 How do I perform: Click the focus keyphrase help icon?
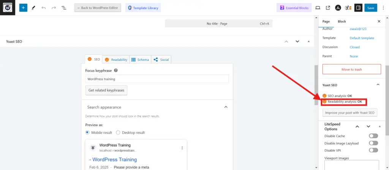pos(115,70)
